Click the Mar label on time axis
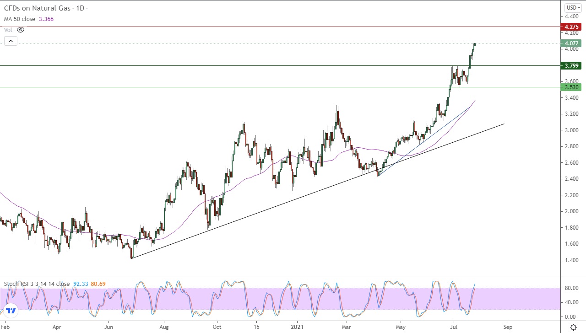 click(347, 328)
